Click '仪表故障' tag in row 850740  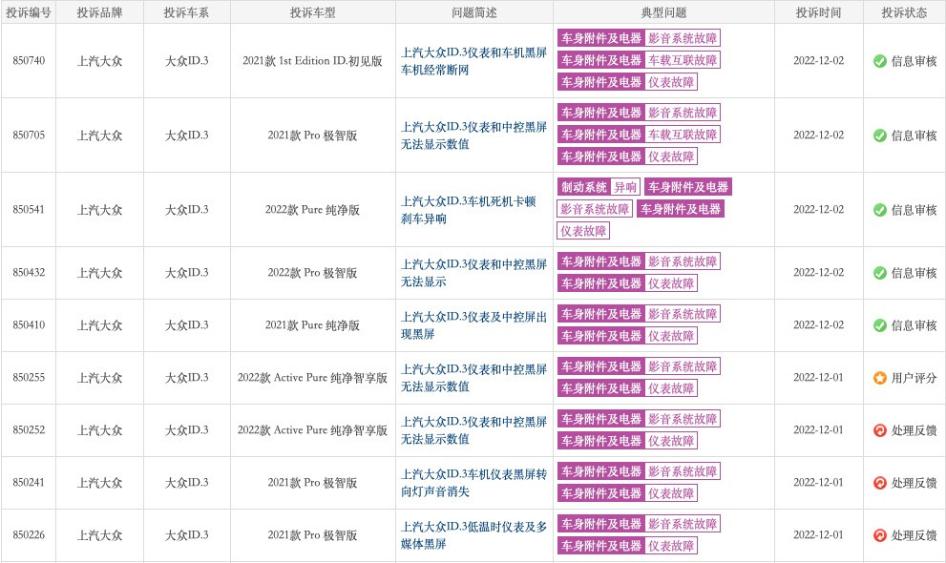(671, 82)
